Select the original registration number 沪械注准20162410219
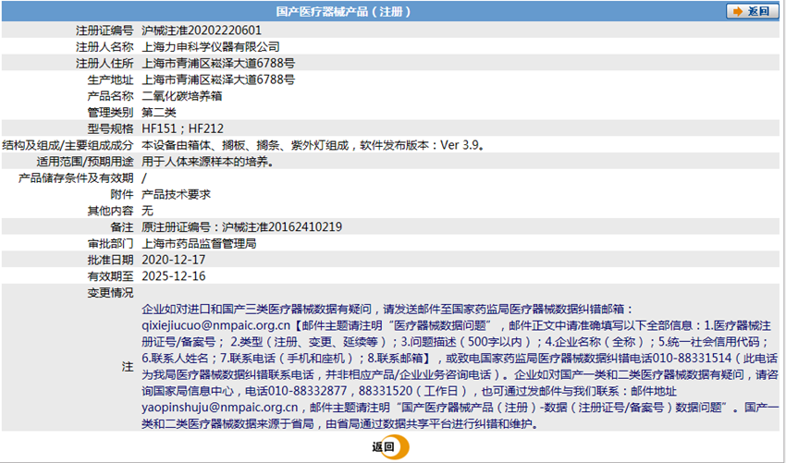The height and width of the screenshot is (463, 786). [282, 227]
